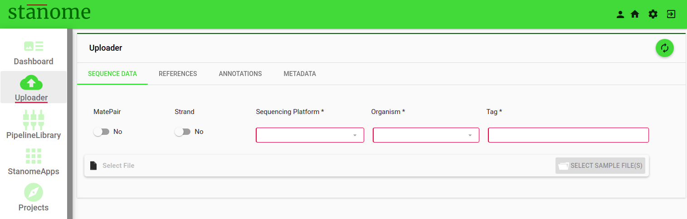Click the sidebar vertical scrollbar
This screenshot has height=219, width=687.
pyautogui.click(x=70, y=124)
